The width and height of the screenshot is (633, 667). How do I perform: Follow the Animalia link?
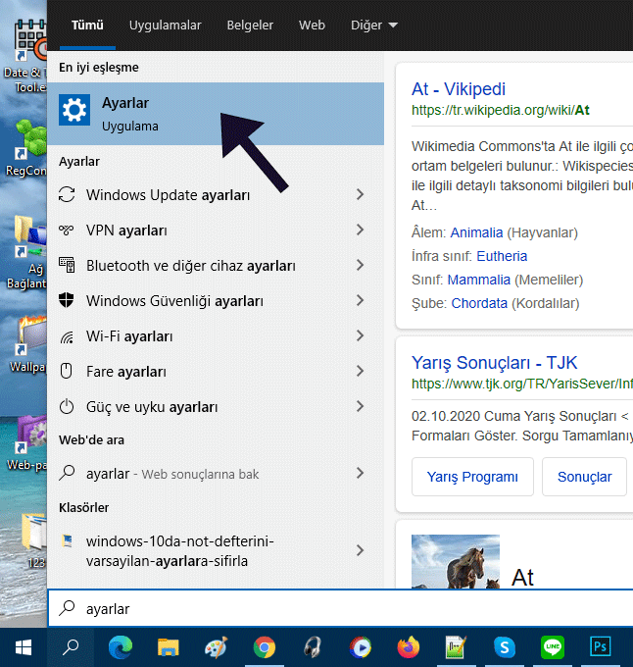(476, 232)
